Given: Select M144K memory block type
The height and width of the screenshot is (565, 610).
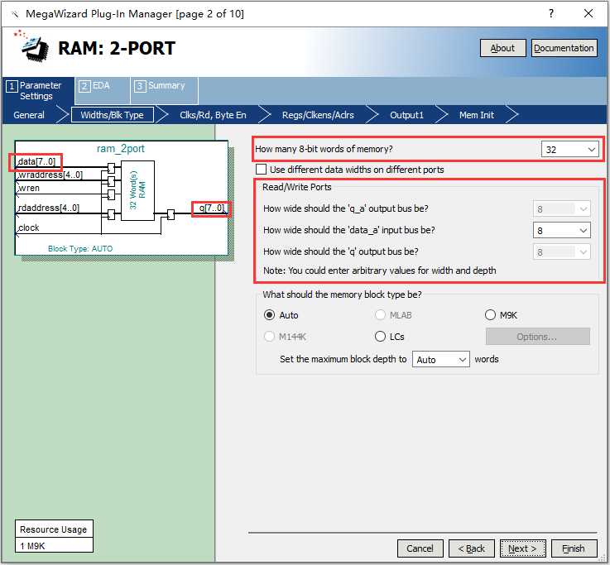Looking at the screenshot, I should click(269, 337).
